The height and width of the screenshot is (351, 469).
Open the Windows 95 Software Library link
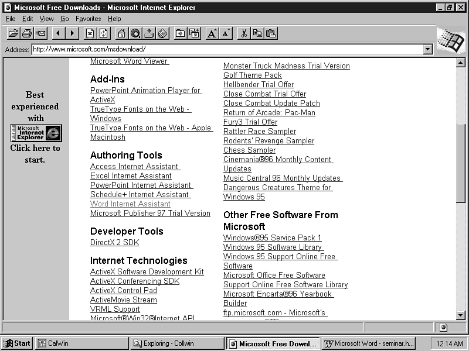click(273, 247)
